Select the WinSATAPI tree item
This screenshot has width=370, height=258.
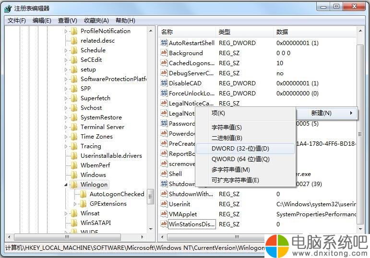coord(95,223)
